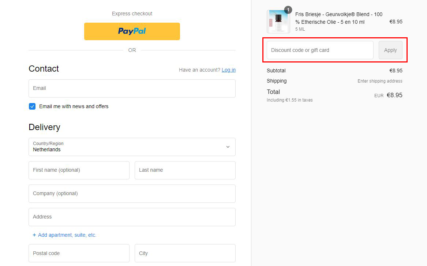Click the Discount code or gift card field
The width and height of the screenshot is (427, 266).
pyautogui.click(x=320, y=50)
